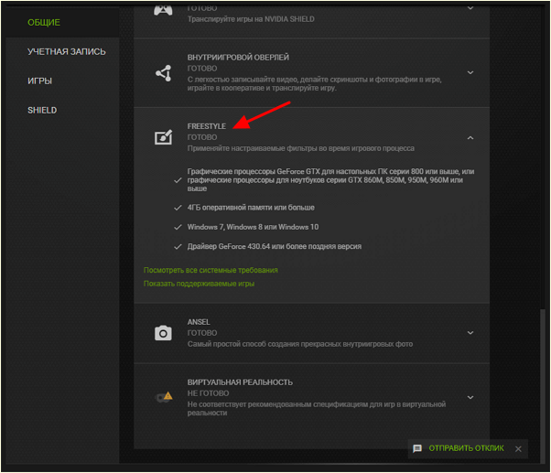Open 'Посмотреть все системные требования' link
The height and width of the screenshot is (473, 551).
tap(211, 270)
